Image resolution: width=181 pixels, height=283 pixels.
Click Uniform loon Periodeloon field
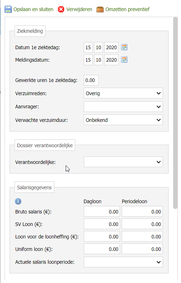pyautogui.click(x=142, y=249)
